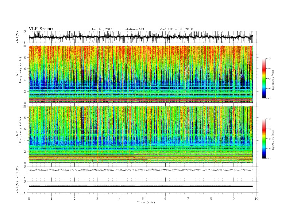
Task: Select the ch.3 flat waveform trace
Action: click(x=141, y=170)
